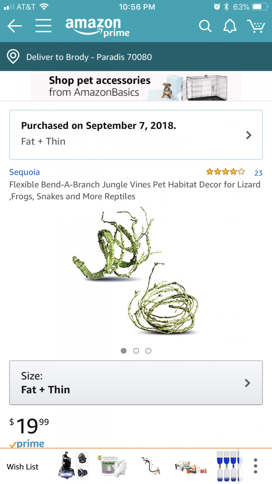The image size is (272, 484).
Task: Change Deliver to Brody address
Action: pyautogui.click(x=89, y=57)
